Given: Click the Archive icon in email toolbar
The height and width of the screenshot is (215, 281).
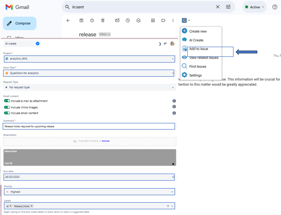Looking at the screenshot, I should click(81, 20).
